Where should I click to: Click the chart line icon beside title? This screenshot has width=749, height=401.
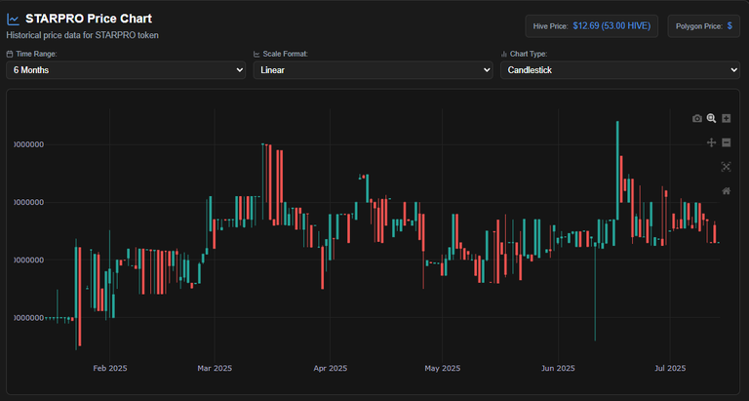tap(13, 20)
